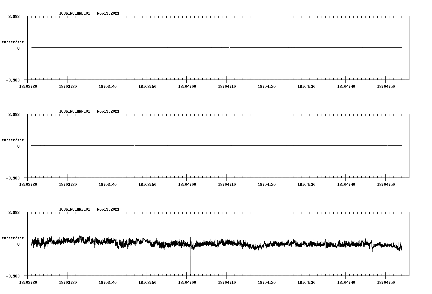The width and height of the screenshot is (432, 294).
Task: Select the J036_NC_HNZ_01 plot title
Action: pos(74,209)
